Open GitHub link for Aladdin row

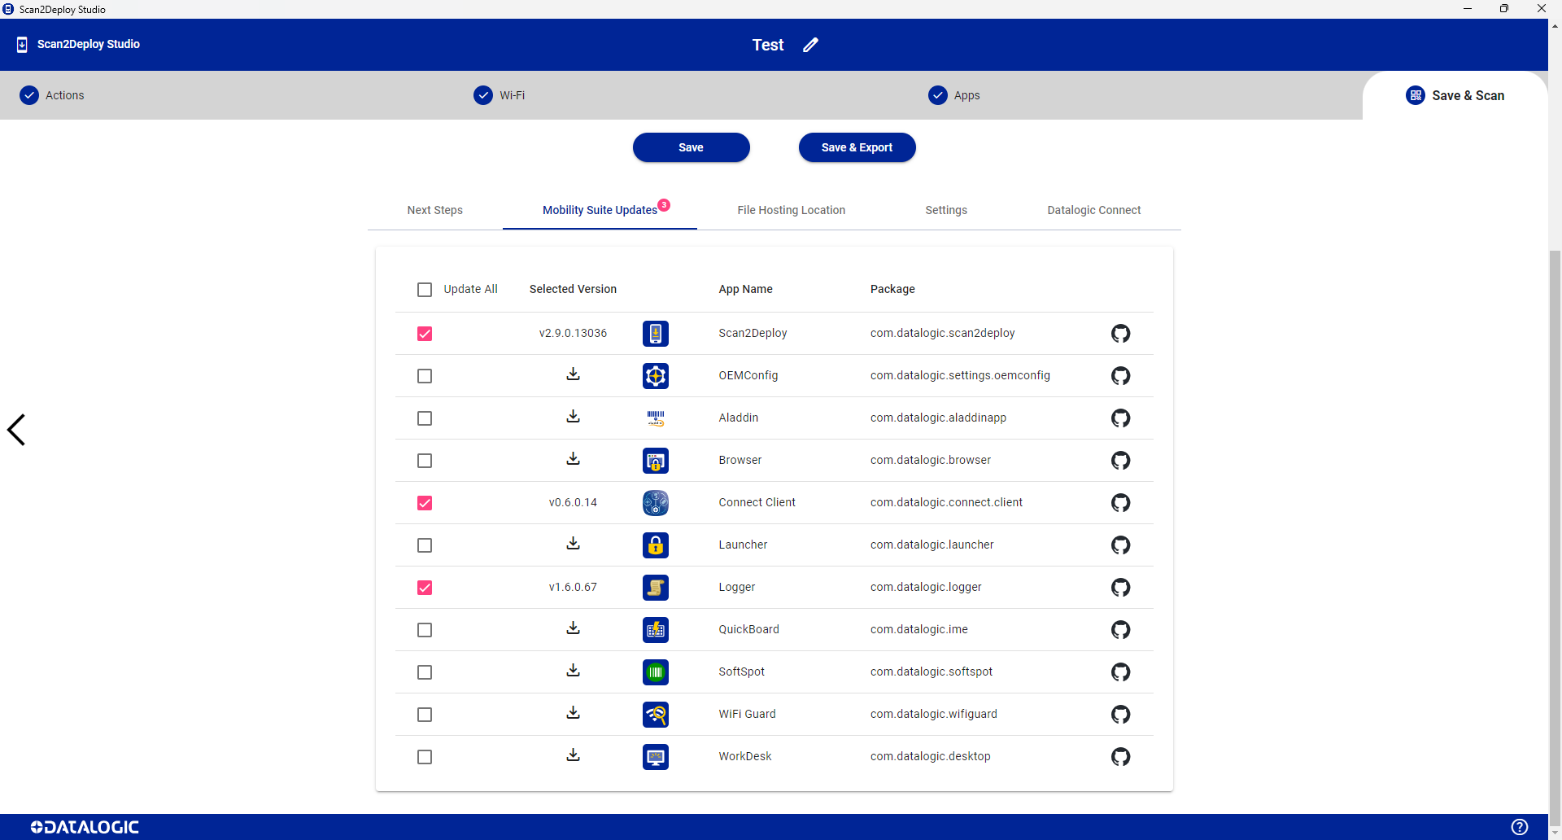coord(1120,418)
